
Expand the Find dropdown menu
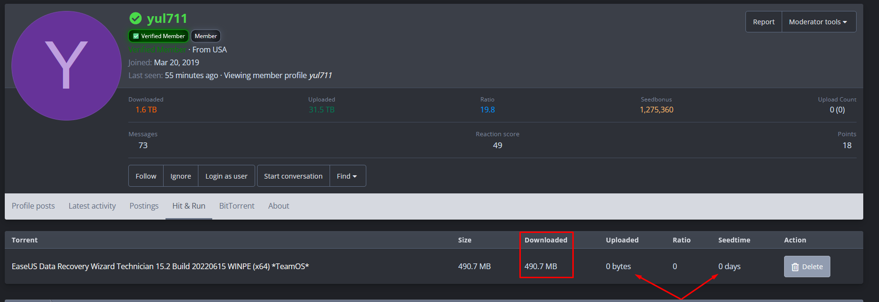[347, 176]
